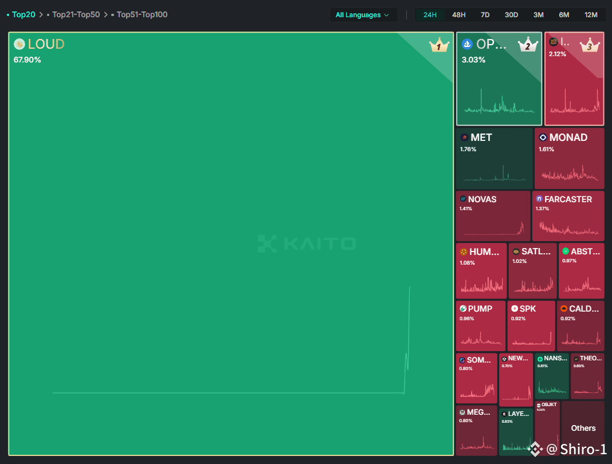612x464 pixels.
Task: Click the LAYE... token logo icon
Action: pyautogui.click(x=504, y=414)
